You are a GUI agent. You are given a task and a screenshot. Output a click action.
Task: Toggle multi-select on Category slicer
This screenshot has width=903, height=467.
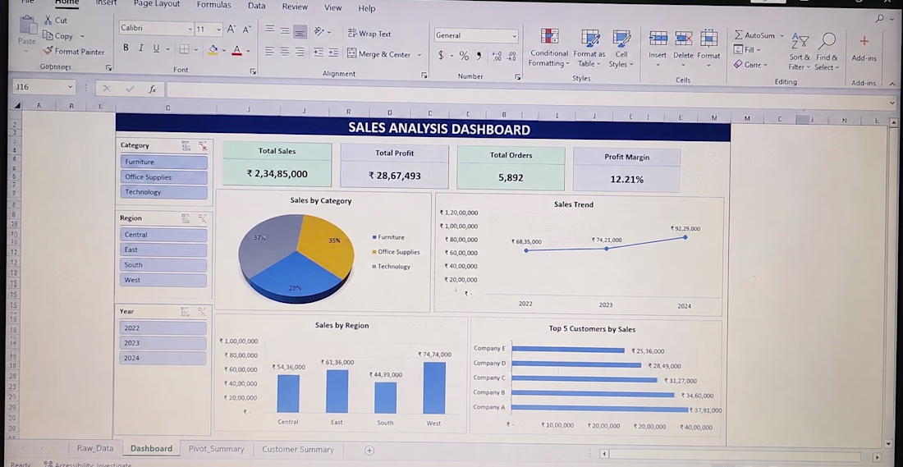pyautogui.click(x=186, y=146)
